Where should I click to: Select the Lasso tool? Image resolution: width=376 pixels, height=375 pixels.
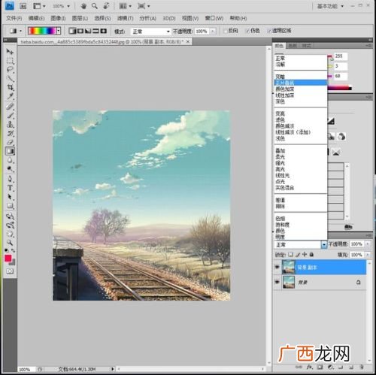point(10,70)
